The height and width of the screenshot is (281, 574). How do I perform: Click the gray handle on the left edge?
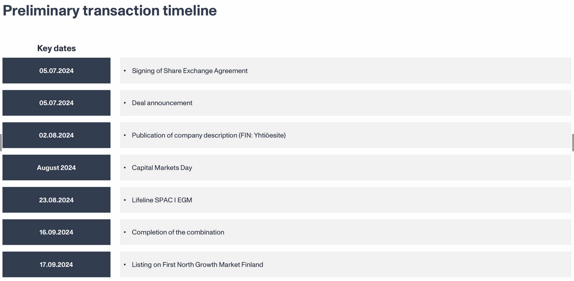pos(1,142)
